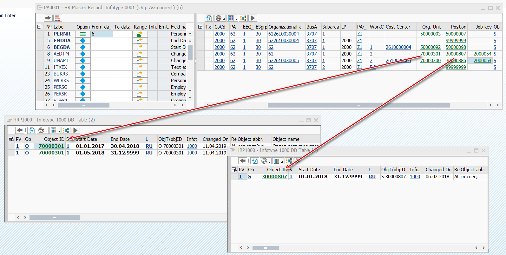Open the globe language icon in PA0001 results toolbar
506x255 pixels.
220,18
